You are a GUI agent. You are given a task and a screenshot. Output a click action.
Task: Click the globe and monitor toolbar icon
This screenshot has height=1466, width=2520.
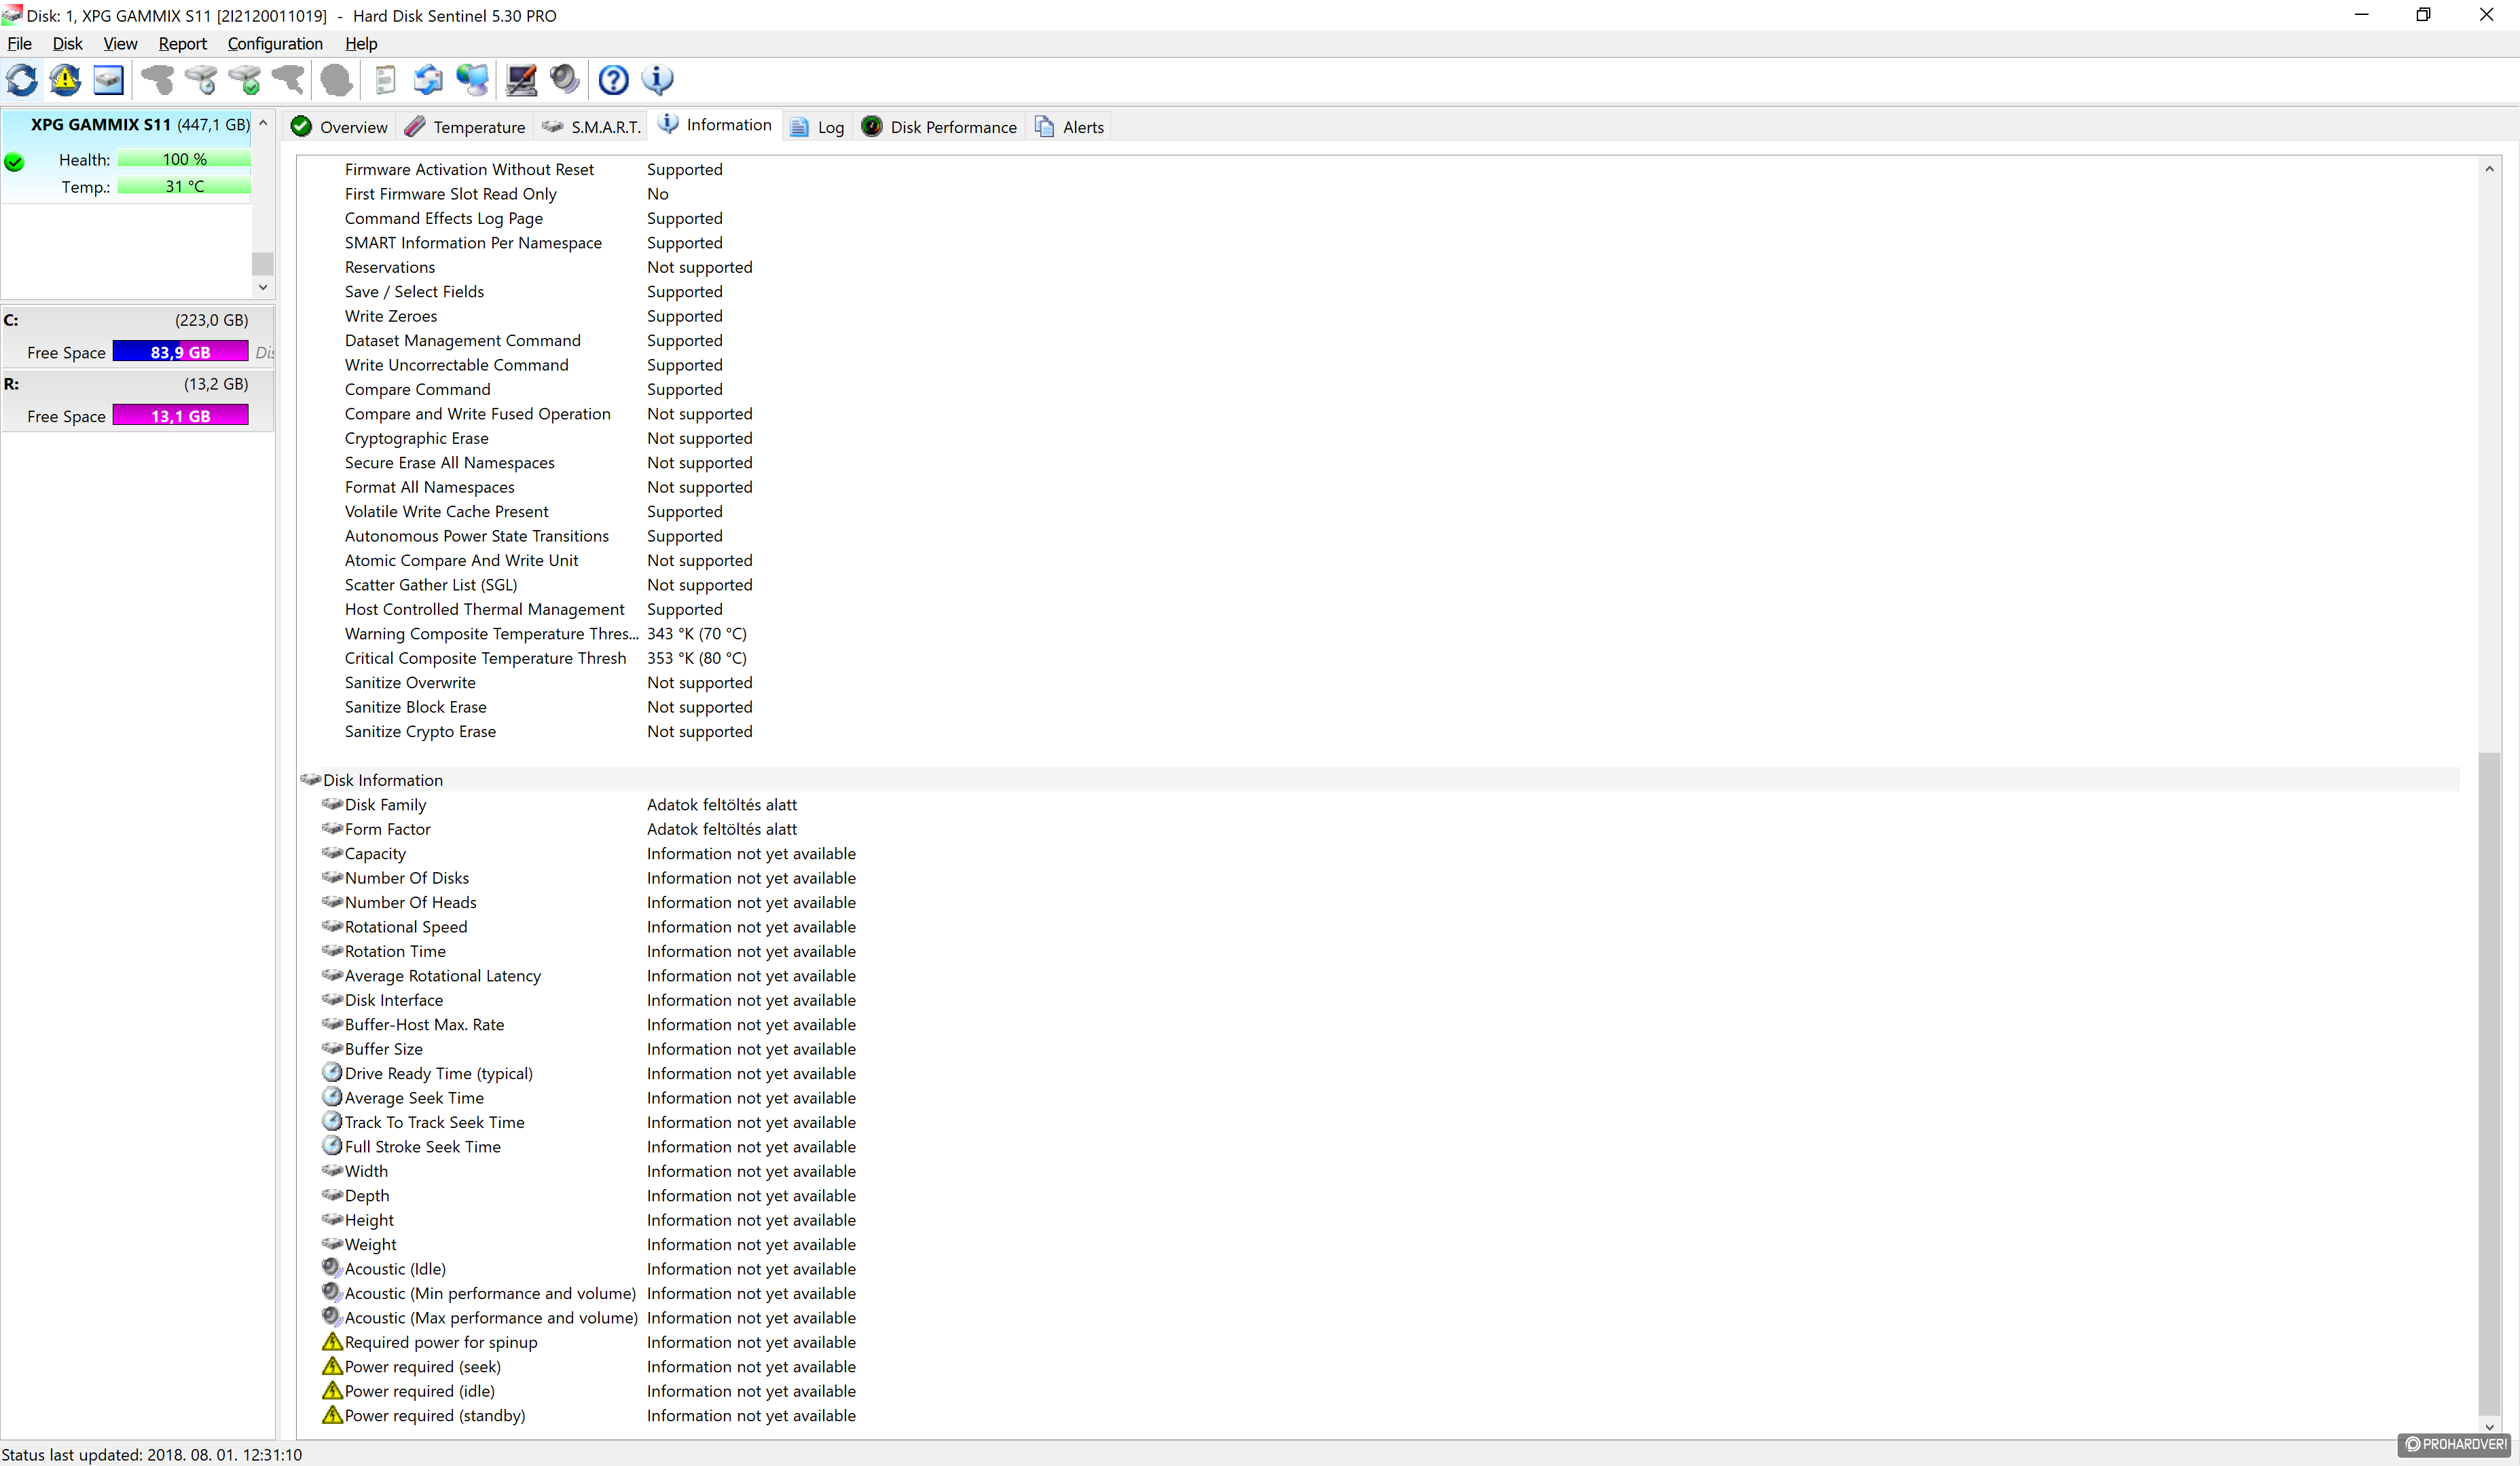pyautogui.click(x=473, y=80)
